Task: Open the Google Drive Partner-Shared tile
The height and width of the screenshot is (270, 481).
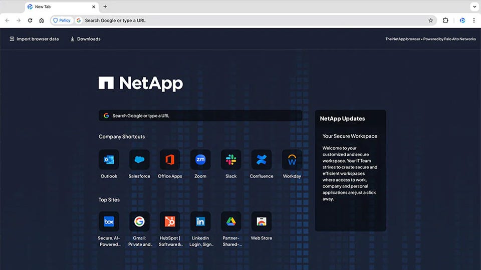Action: point(231,221)
